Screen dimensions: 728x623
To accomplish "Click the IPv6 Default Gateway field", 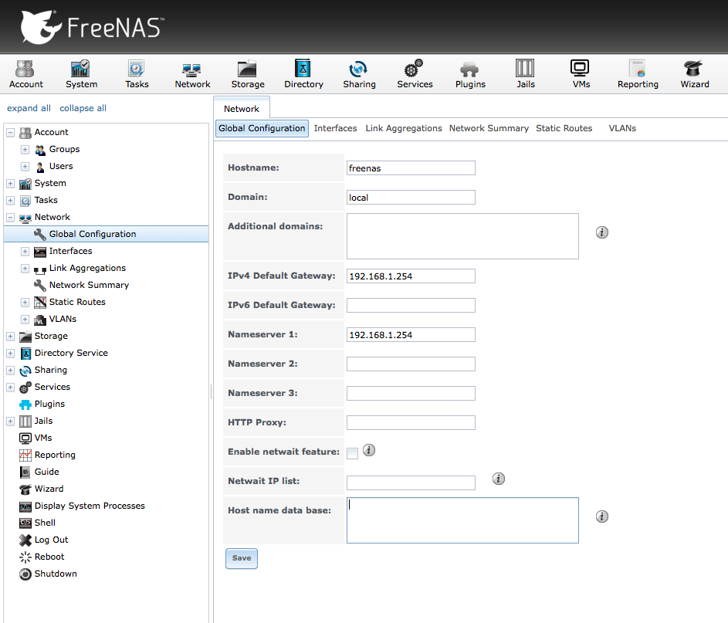I will [x=411, y=305].
